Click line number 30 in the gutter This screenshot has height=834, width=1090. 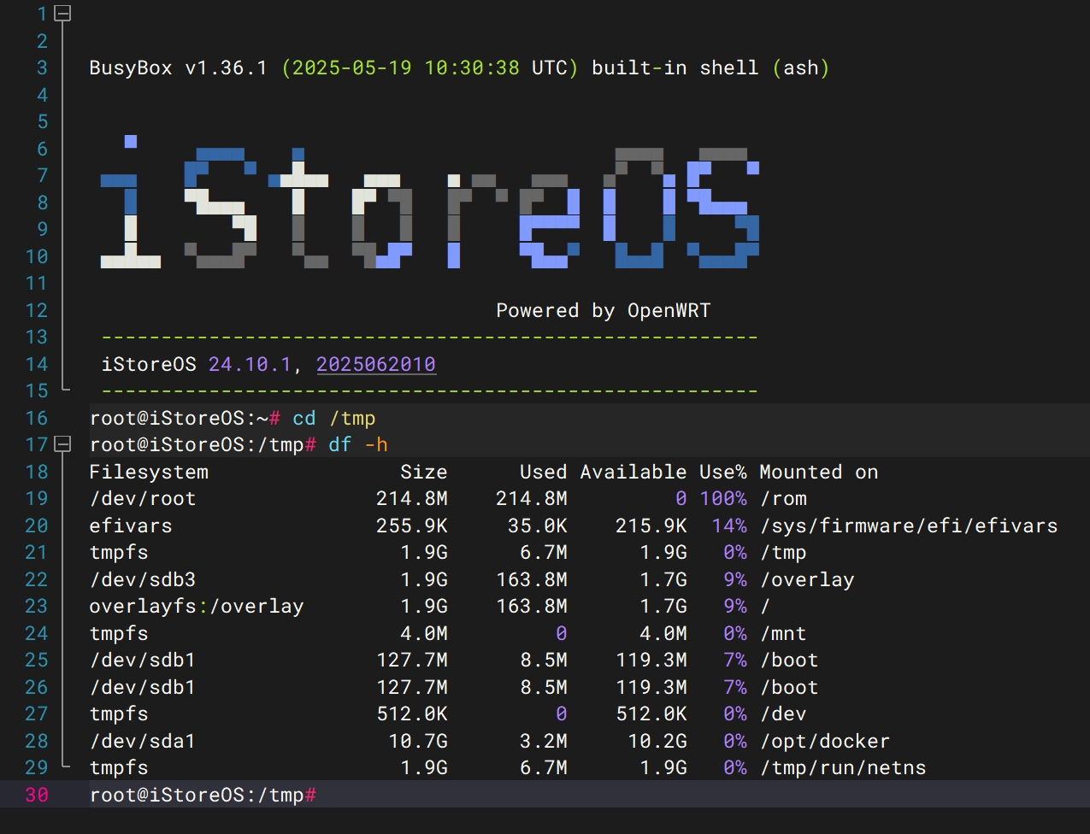[36, 795]
